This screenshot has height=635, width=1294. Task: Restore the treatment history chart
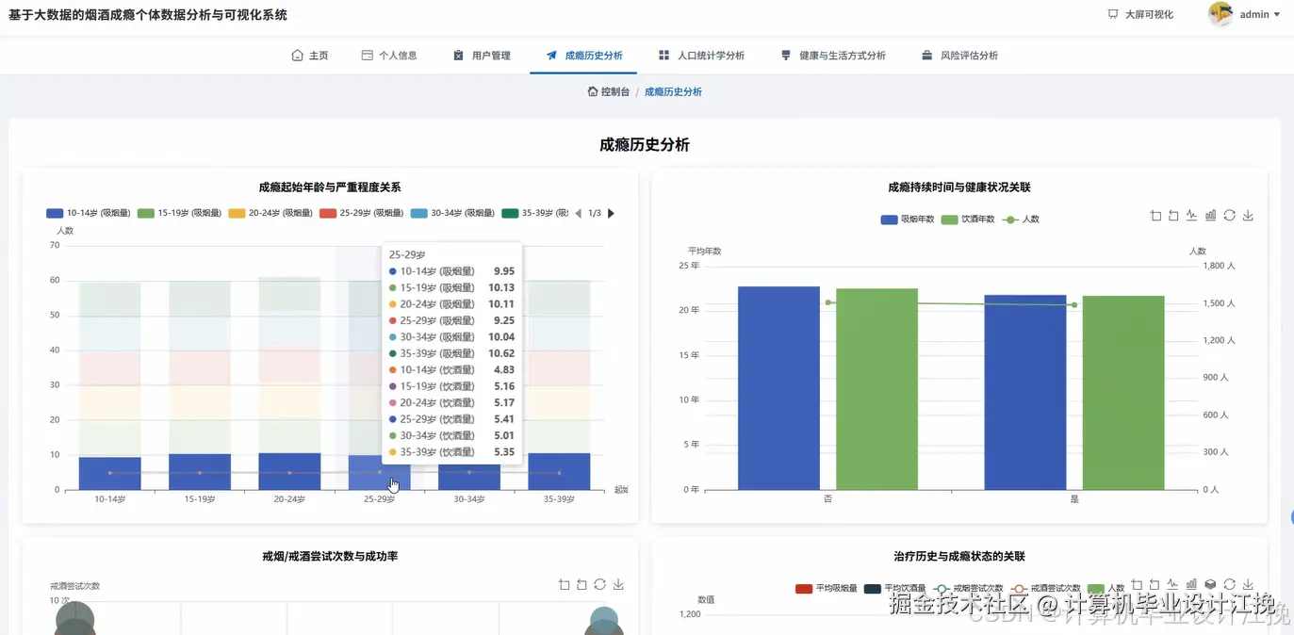tap(1229, 585)
